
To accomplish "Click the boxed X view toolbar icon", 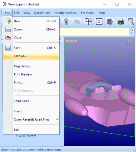I will 99,22.
